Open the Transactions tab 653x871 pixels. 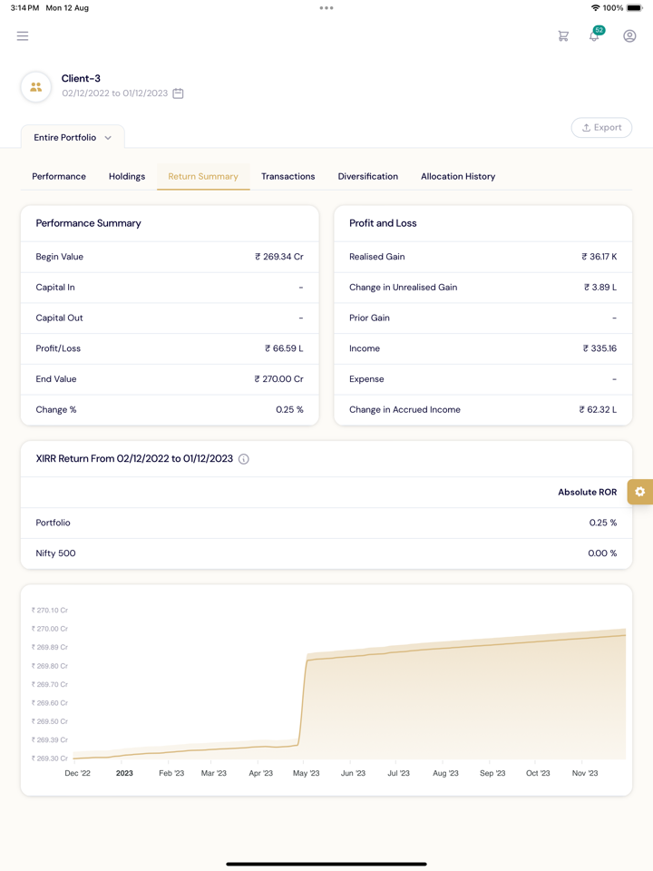[288, 176]
